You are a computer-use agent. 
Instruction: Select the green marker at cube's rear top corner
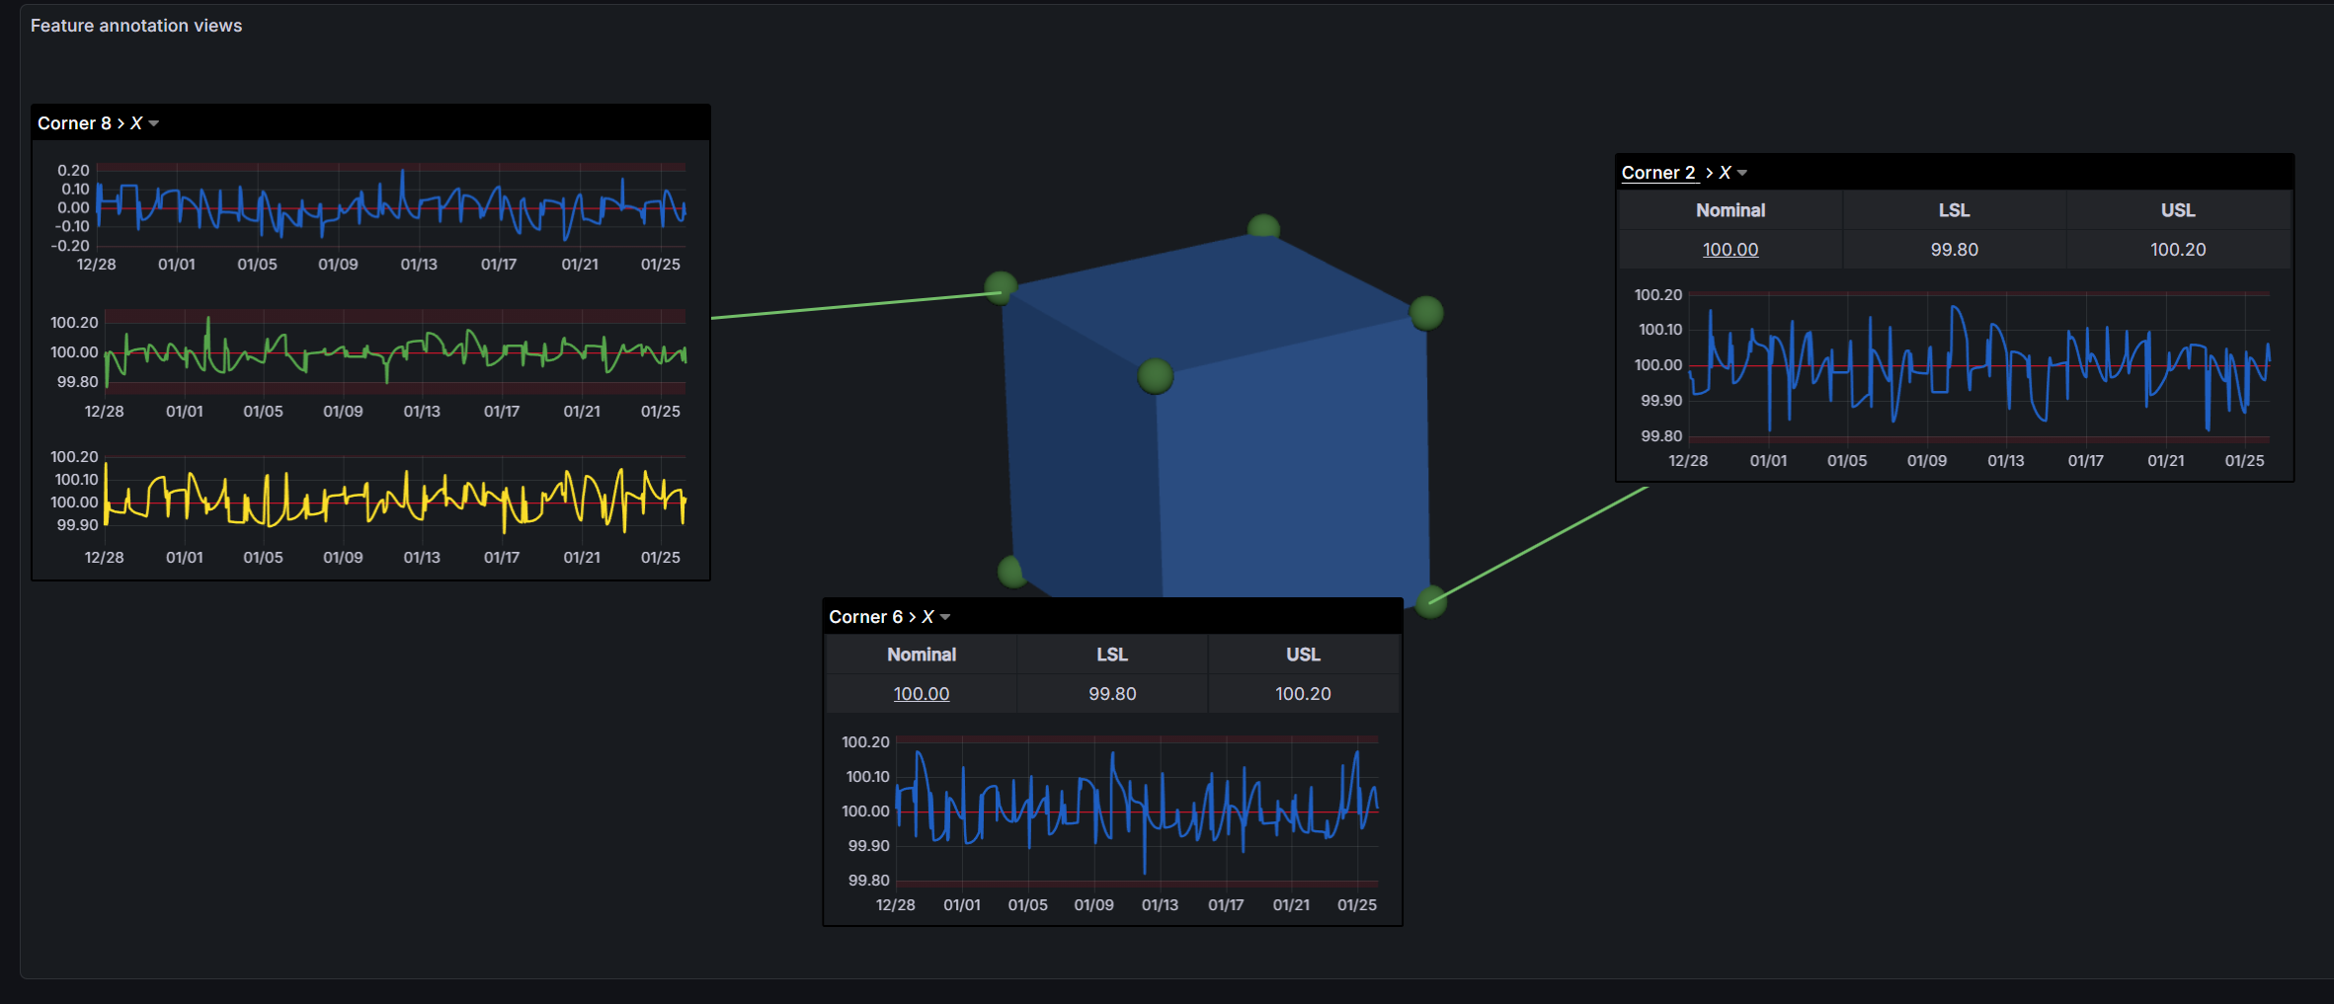point(1263,229)
